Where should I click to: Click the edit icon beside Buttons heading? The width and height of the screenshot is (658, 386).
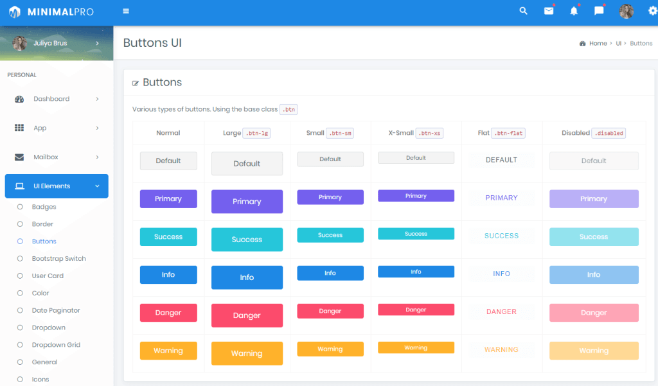(135, 83)
